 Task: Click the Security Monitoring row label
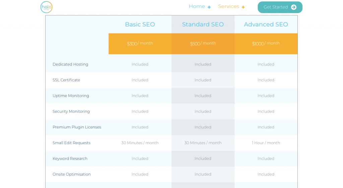(71, 112)
